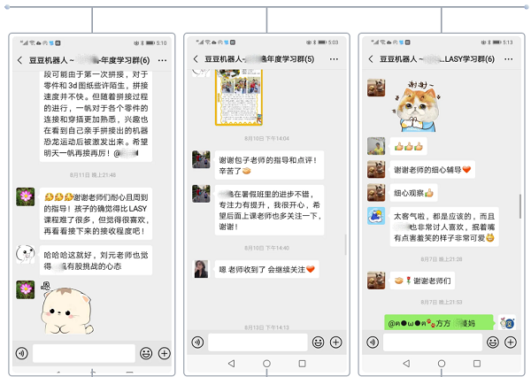The image size is (531, 377).
Task: Grab scrollbar in middle chat window
Action: (345, 244)
